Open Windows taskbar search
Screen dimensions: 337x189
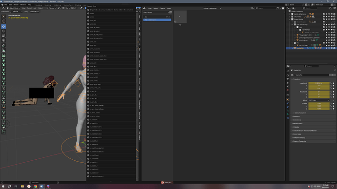point(9,187)
